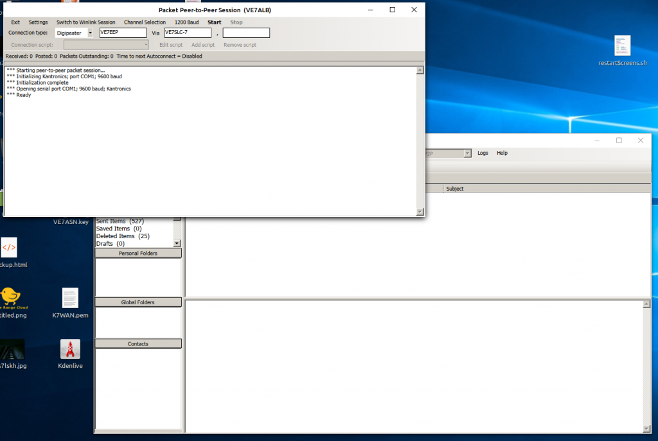658x441 pixels.
Task: Open the Settings menu in Packet session
Action: click(x=38, y=22)
